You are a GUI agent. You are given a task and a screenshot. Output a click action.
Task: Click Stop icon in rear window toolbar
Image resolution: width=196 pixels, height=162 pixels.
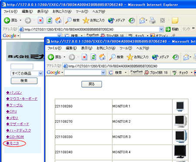(41, 20)
